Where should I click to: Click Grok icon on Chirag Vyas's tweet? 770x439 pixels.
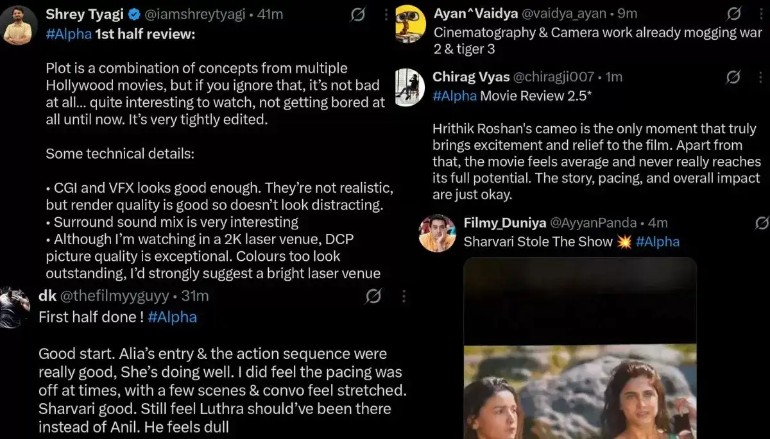pyautogui.click(x=732, y=78)
